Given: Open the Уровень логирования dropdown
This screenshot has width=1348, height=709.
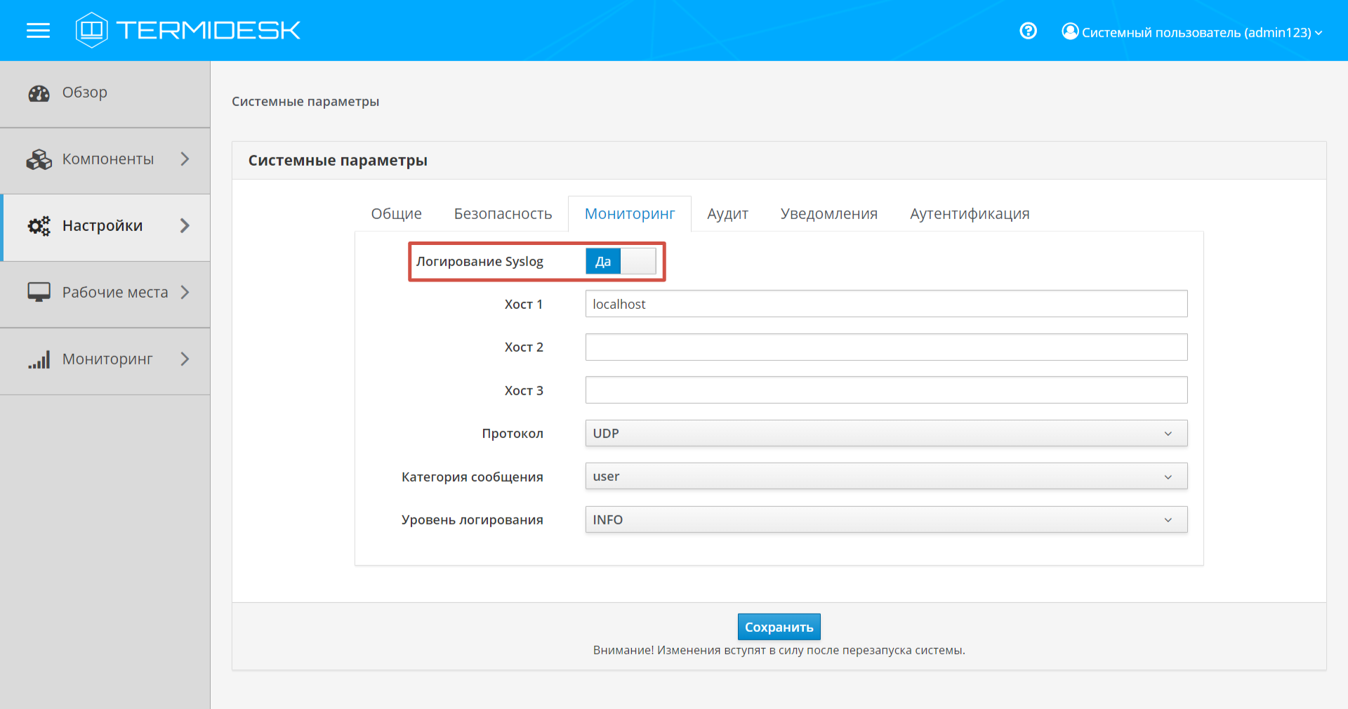Looking at the screenshot, I should tap(886, 519).
